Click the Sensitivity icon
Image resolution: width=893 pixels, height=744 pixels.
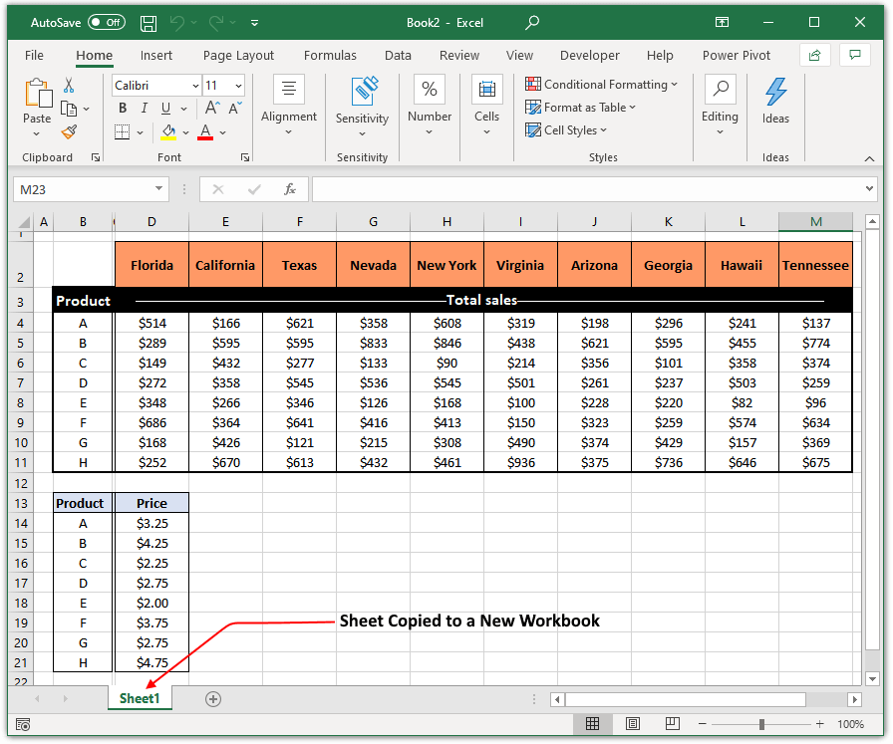pyautogui.click(x=362, y=92)
